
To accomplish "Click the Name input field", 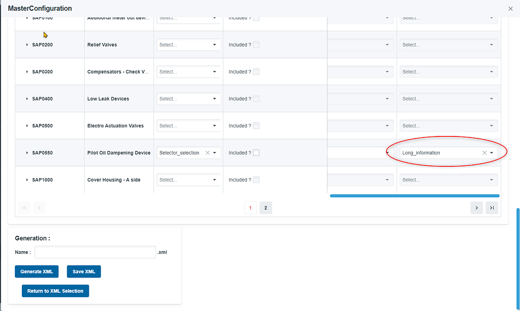I will tap(95, 252).
